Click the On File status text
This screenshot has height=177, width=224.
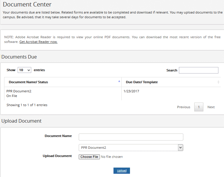click(11, 96)
